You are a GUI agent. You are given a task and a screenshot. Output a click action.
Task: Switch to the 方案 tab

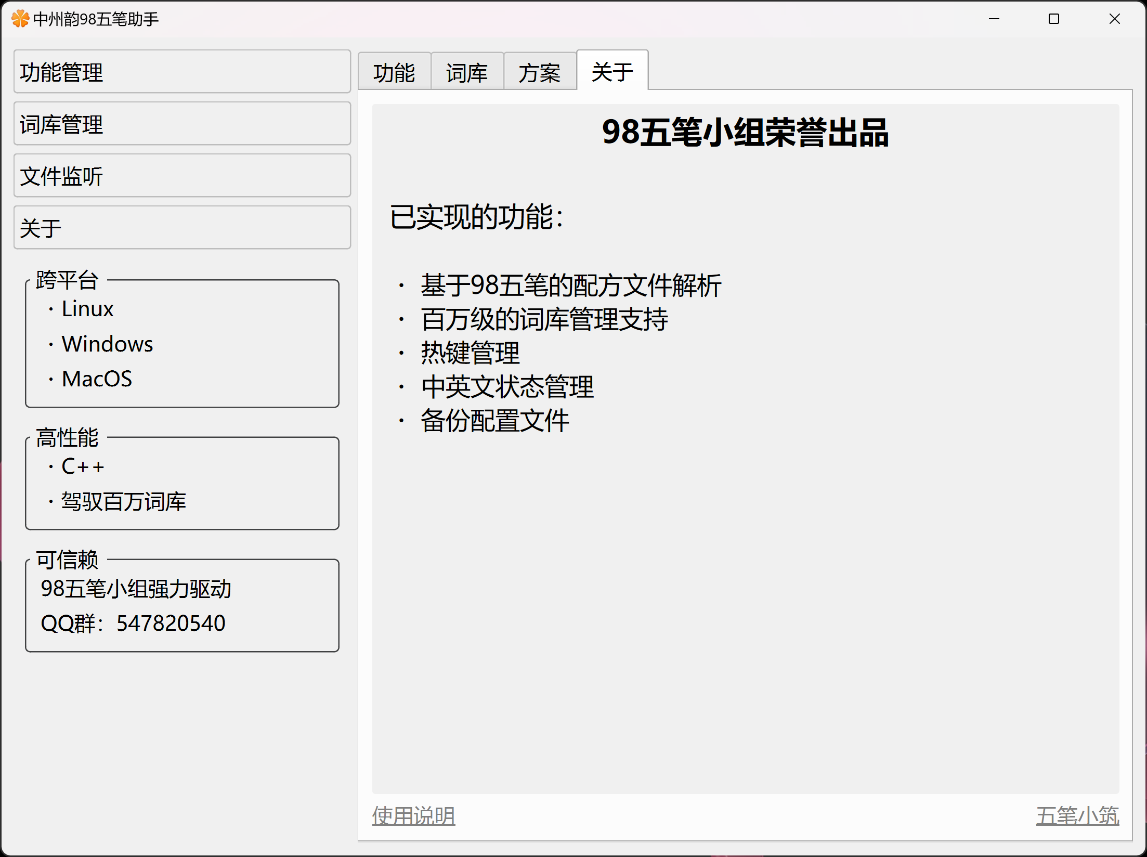540,72
